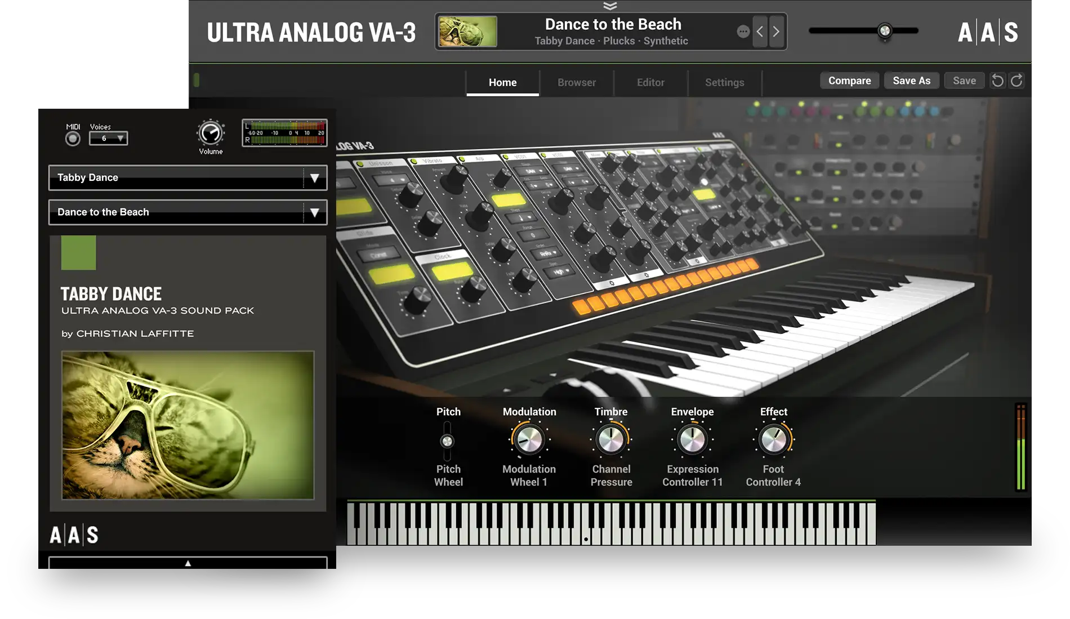Adjust the master volume slider handle

tap(885, 30)
